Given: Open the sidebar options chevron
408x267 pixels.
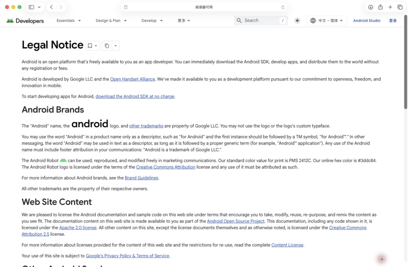Looking at the screenshot, I should (x=39, y=7).
